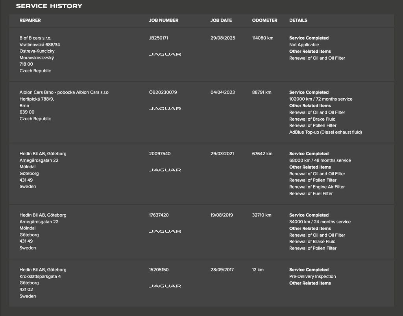Click the Odometer column header
Viewport: 403px width, 316px height.
(264, 20)
